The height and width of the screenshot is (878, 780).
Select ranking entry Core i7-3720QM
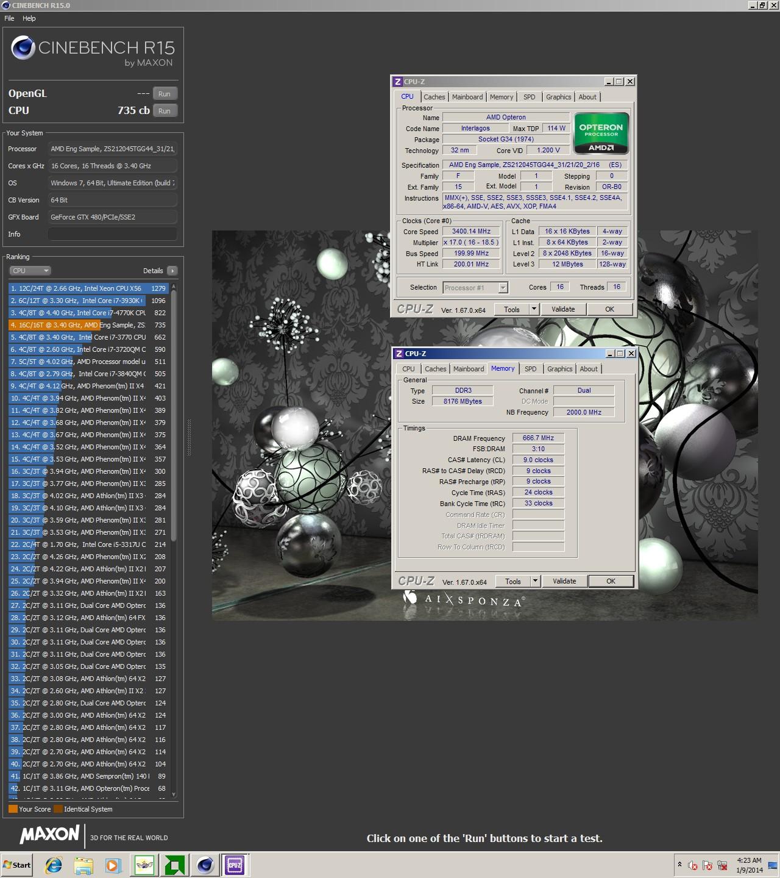[88, 349]
